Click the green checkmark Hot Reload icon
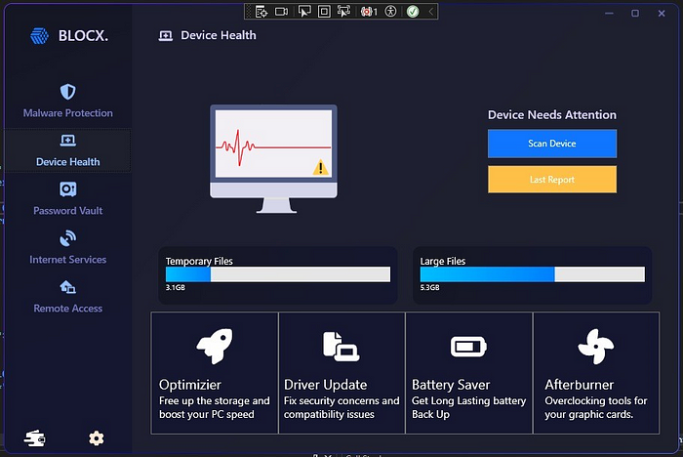The image size is (683, 457). (x=413, y=12)
